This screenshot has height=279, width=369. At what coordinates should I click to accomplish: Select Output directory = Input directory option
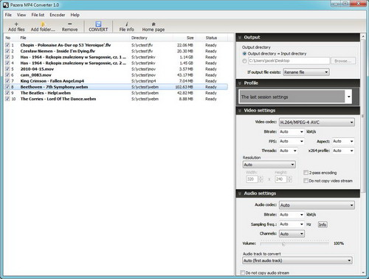pyautogui.click(x=244, y=53)
